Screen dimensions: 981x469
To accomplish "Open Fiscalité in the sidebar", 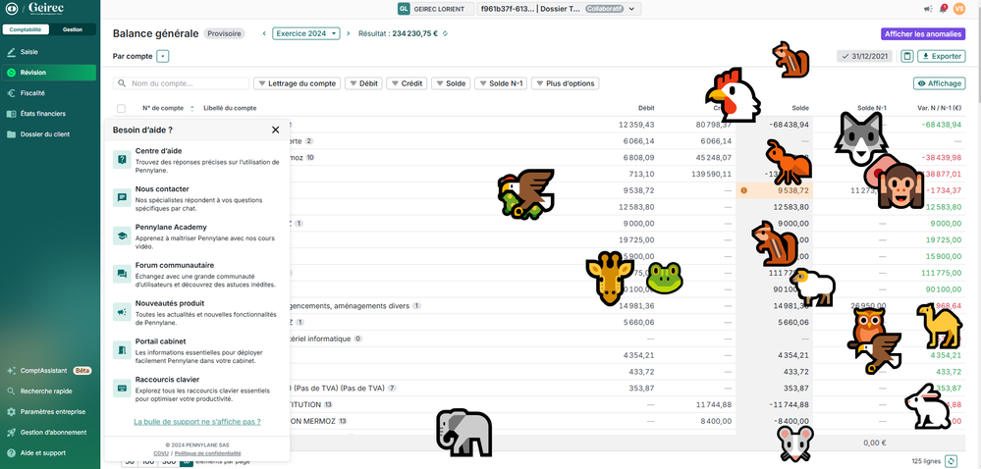I will (33, 93).
